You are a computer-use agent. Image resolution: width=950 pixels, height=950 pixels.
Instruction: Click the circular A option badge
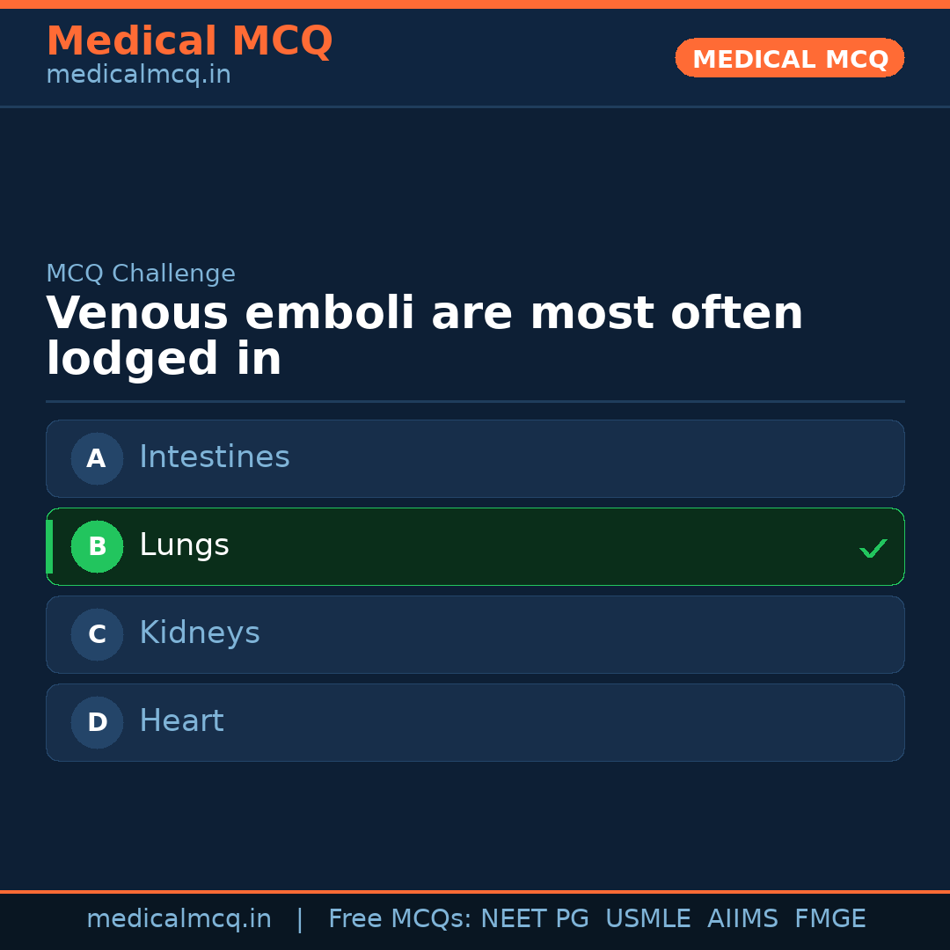pos(97,458)
